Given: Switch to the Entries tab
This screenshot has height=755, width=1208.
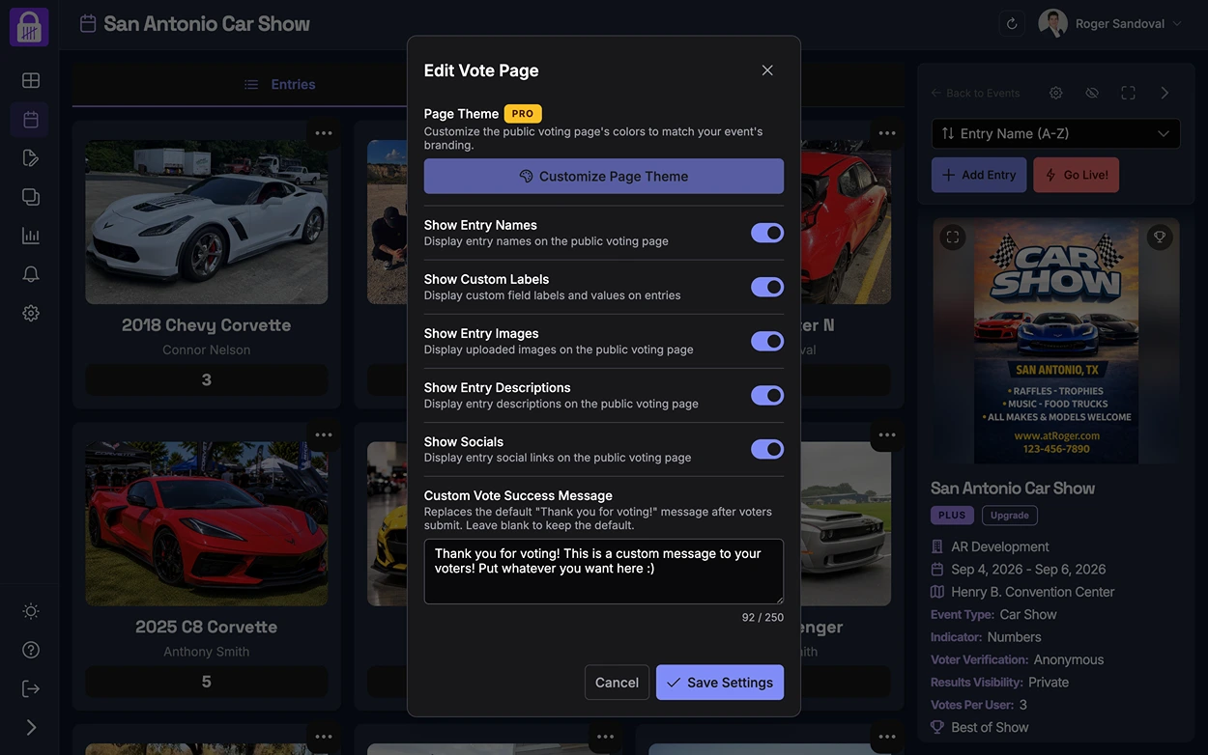Looking at the screenshot, I should click(279, 85).
